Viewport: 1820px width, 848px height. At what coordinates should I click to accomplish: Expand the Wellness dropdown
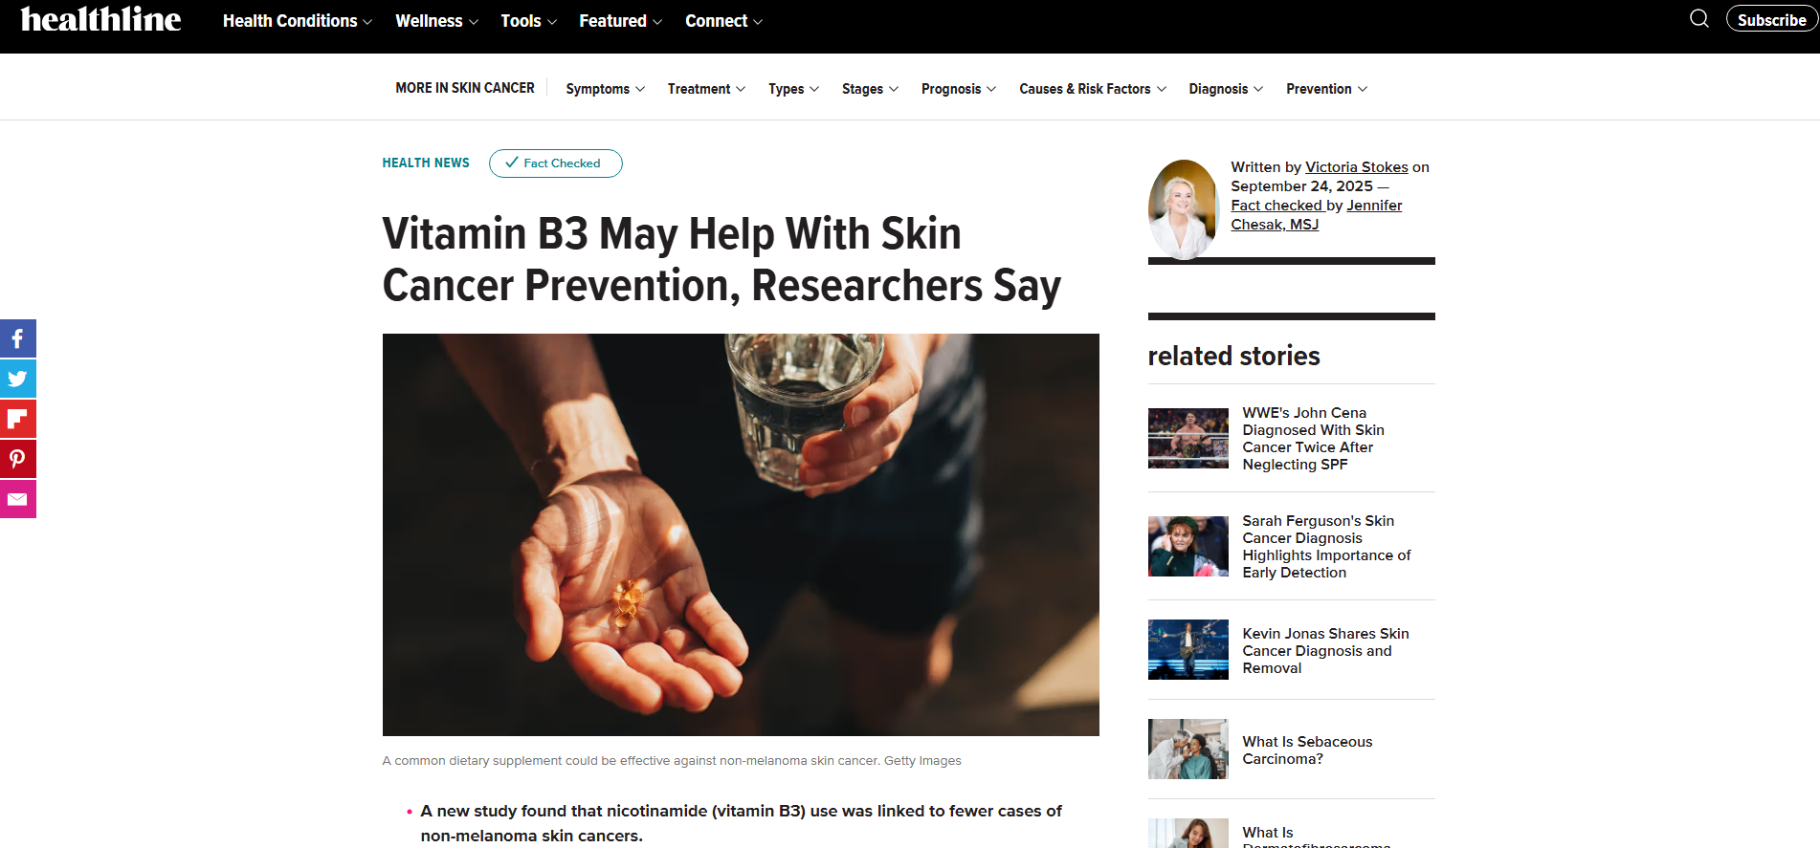[436, 21]
